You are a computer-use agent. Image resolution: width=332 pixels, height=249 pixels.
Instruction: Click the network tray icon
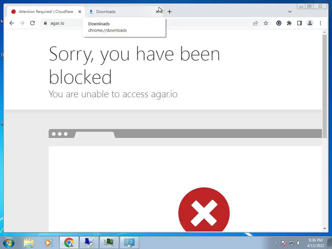[x=291, y=243]
